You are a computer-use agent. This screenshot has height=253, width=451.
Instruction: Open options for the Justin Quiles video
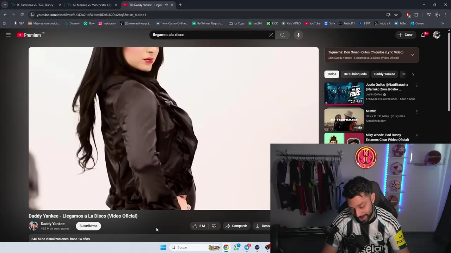coord(417,85)
